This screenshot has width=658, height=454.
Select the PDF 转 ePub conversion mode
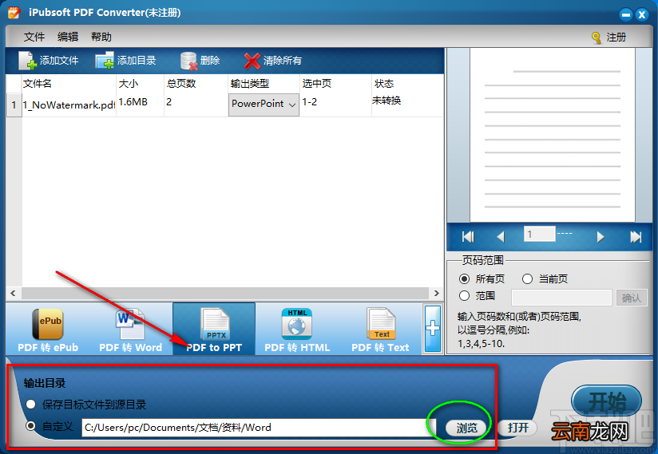[48, 330]
